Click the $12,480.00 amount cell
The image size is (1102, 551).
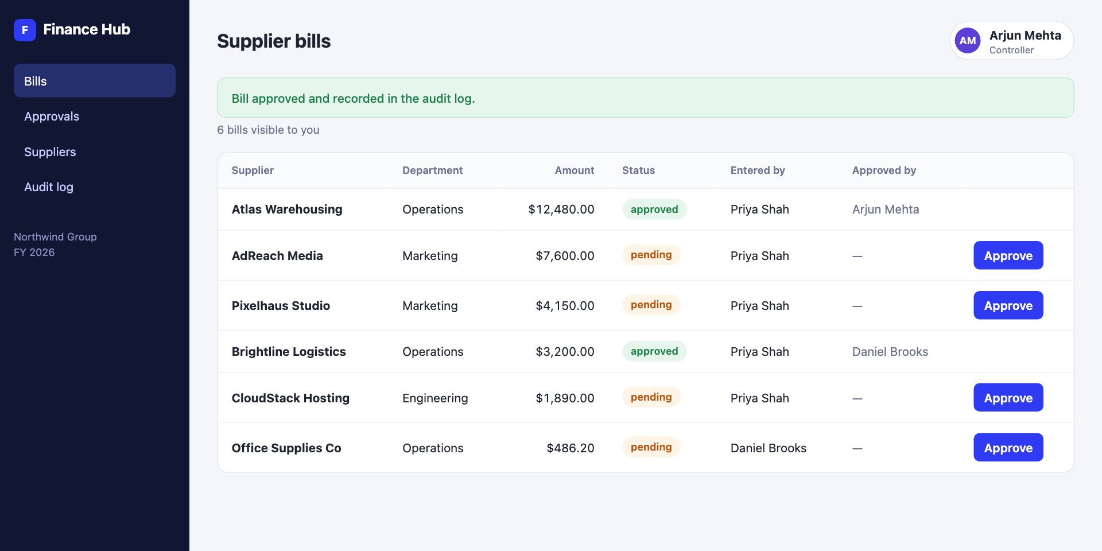click(x=561, y=209)
